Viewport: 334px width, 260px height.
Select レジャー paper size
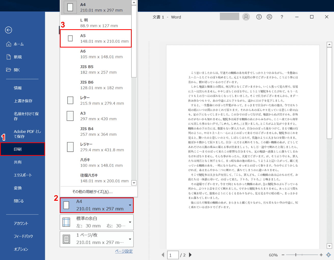(96, 147)
